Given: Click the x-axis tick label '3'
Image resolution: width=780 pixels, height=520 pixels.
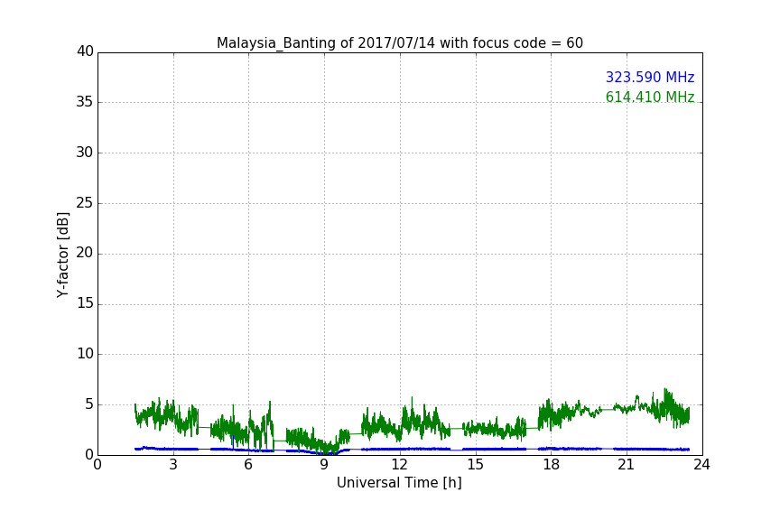Looking at the screenshot, I should pos(173,465).
